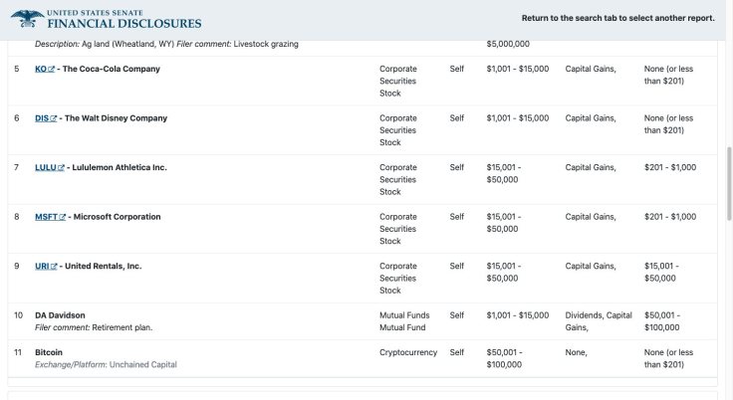
Task: Open the LULU ticker link
Action: click(x=46, y=167)
